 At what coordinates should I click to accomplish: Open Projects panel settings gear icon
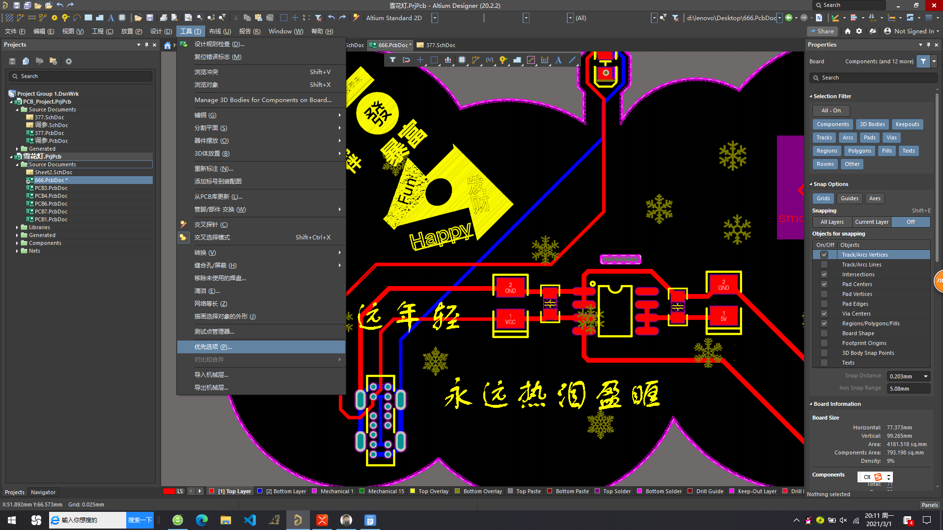click(x=69, y=61)
